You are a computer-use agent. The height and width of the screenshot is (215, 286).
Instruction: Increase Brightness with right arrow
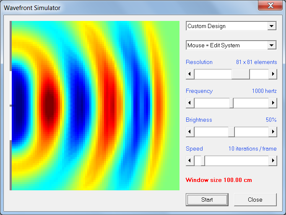coord(273,131)
